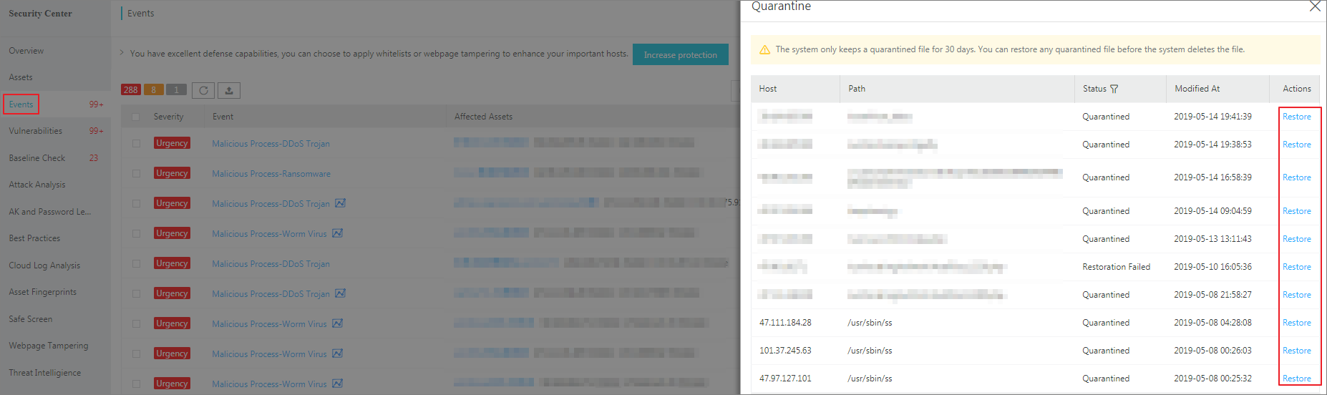Open the Status column filter icon

click(x=1114, y=89)
